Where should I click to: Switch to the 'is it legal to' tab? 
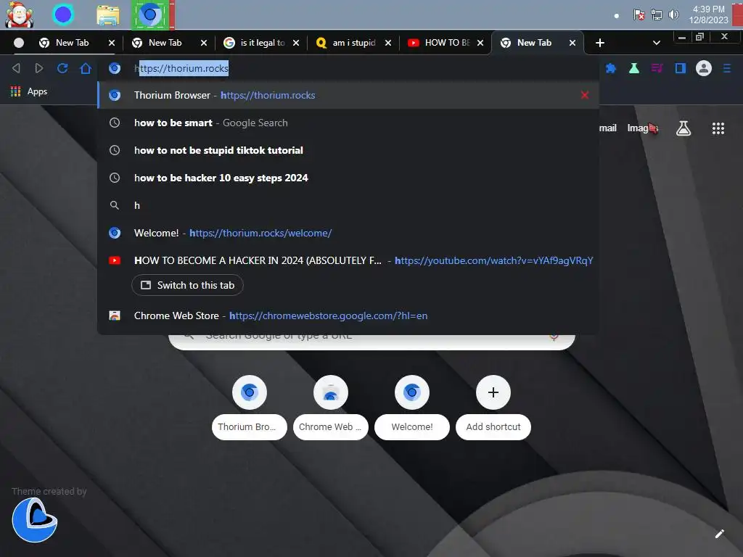(260, 43)
